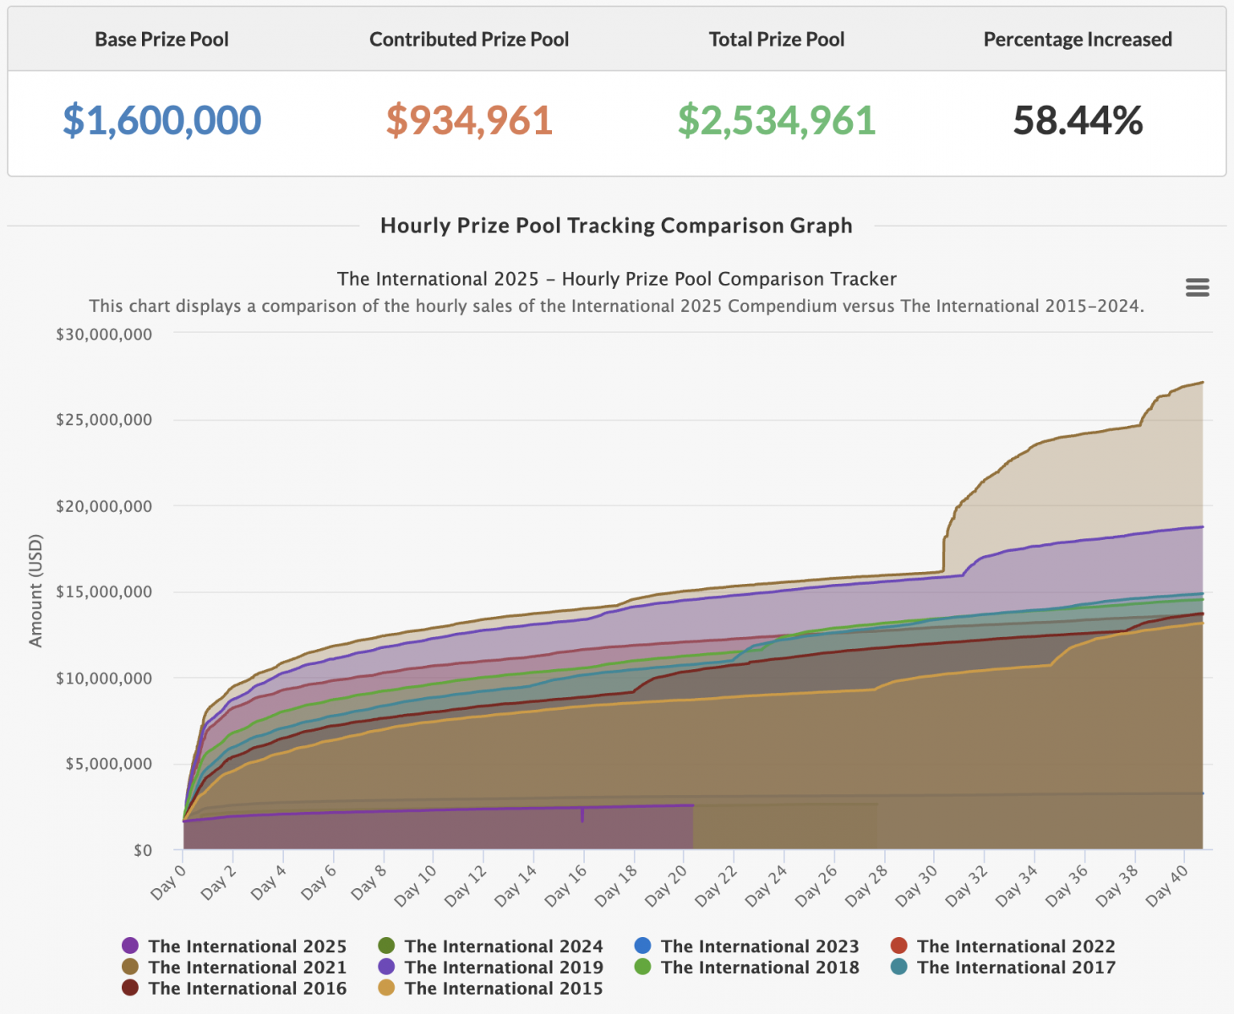Select the $2,534,961 total prize value
This screenshot has height=1014, width=1234.
(777, 120)
